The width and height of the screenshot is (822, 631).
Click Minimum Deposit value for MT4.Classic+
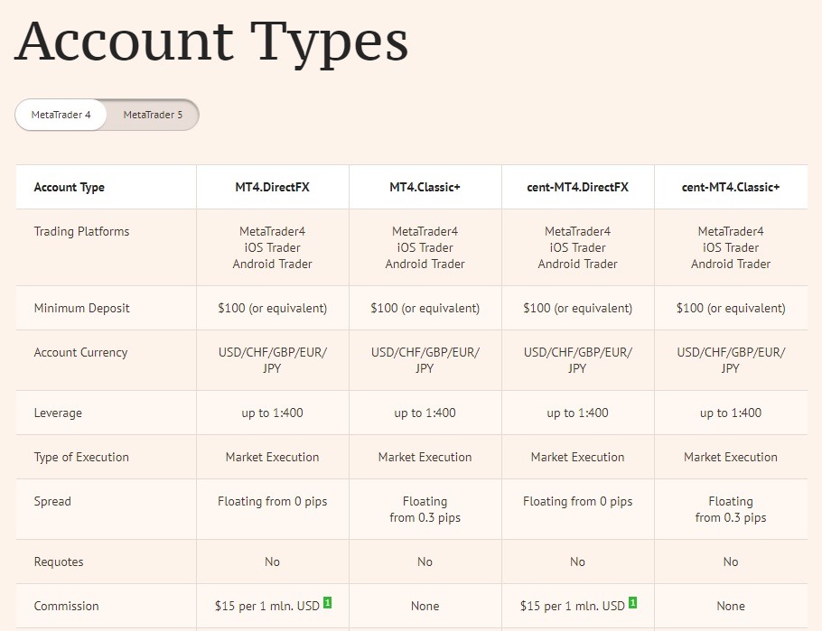click(x=425, y=308)
